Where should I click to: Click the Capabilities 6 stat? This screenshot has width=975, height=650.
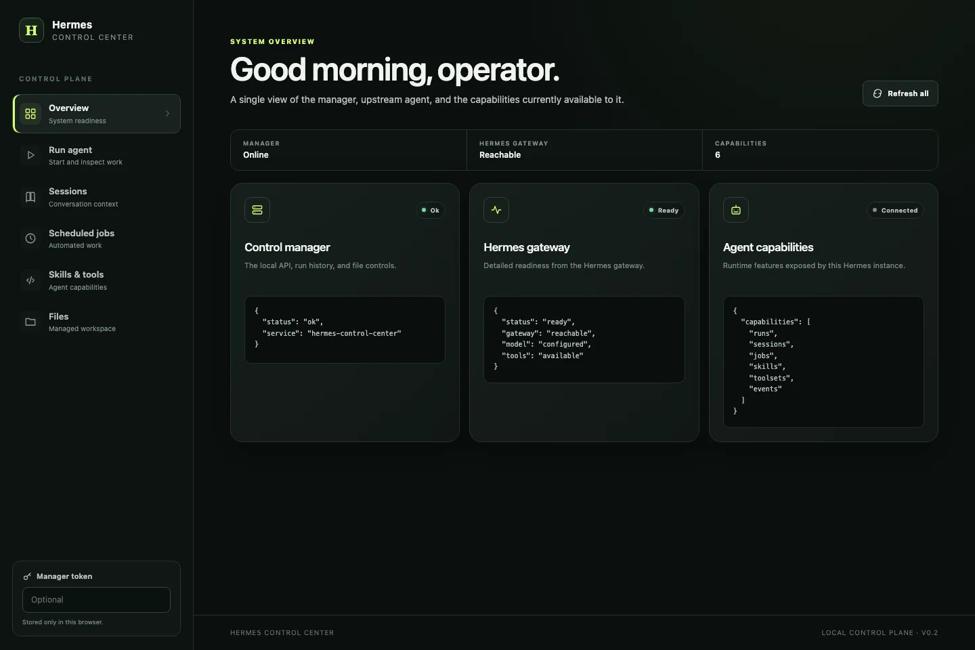coord(820,150)
